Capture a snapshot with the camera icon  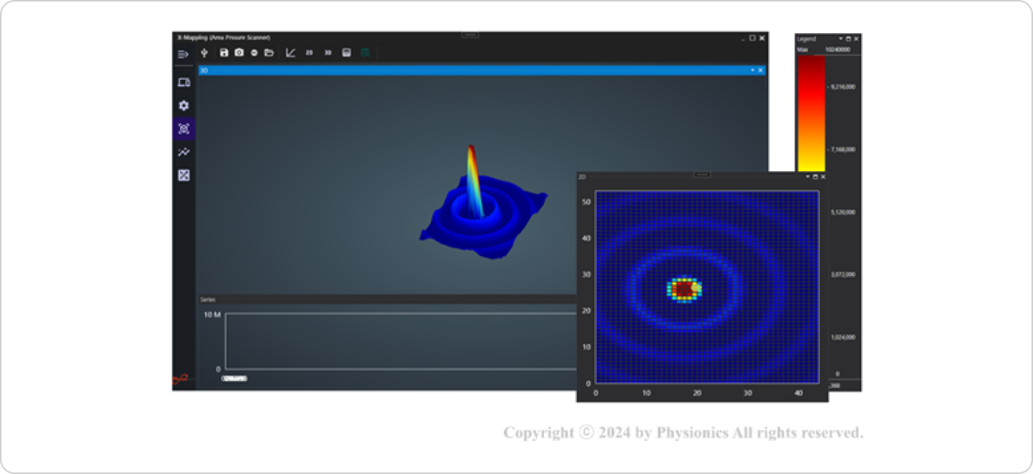tap(239, 52)
